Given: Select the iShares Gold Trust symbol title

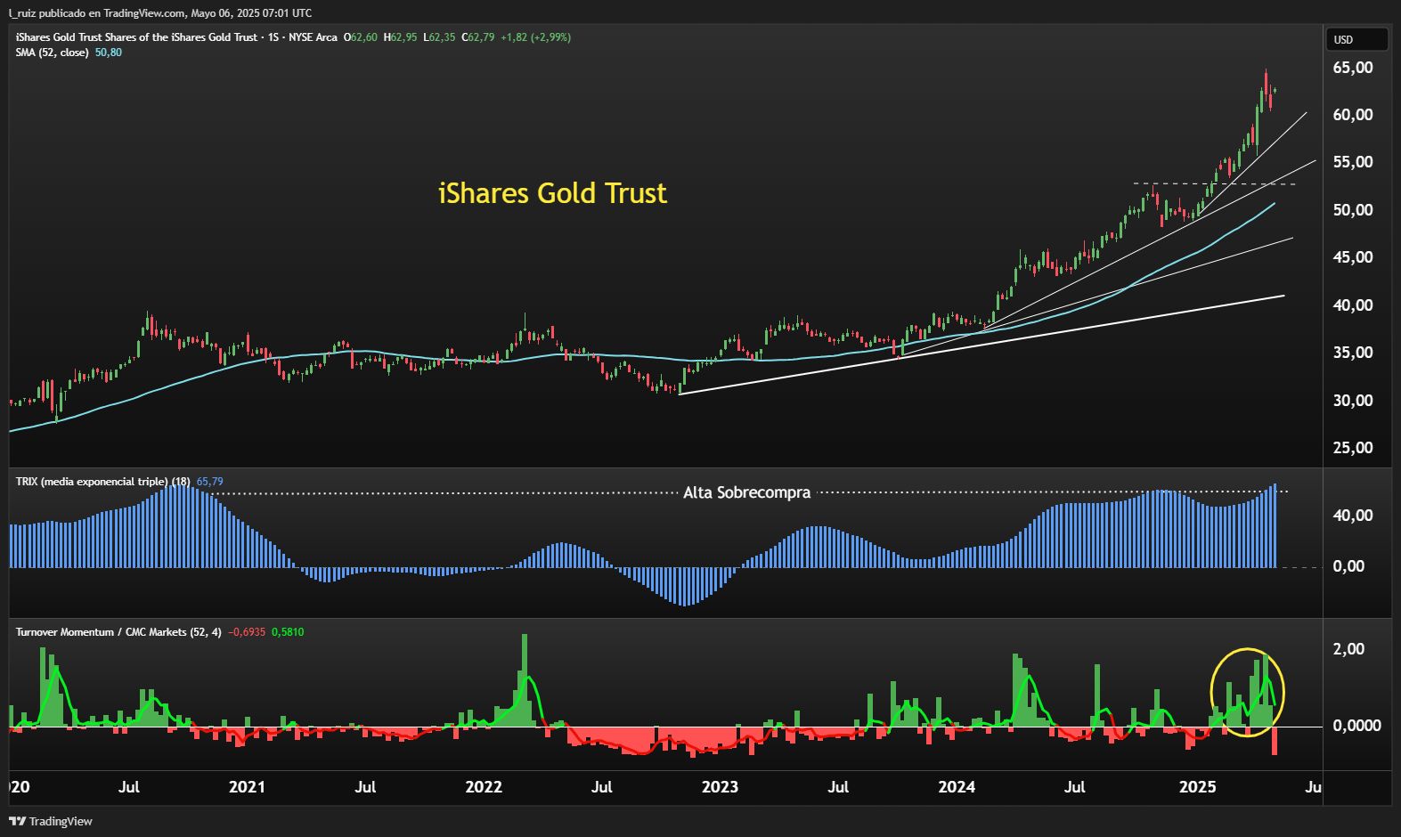Looking at the screenshot, I should coord(136,37).
